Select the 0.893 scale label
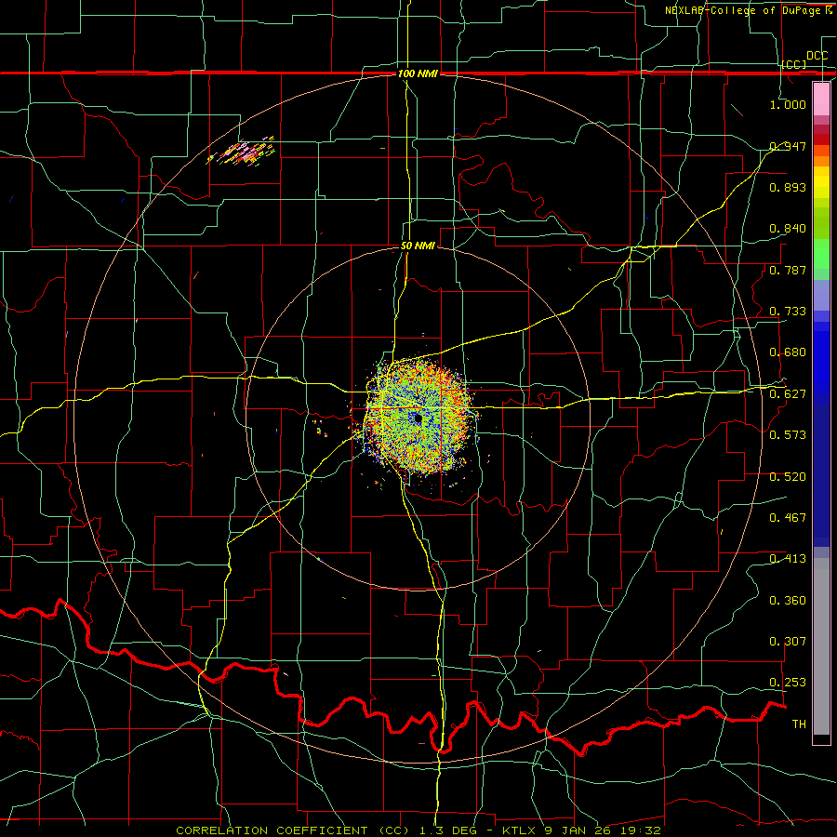Image resolution: width=837 pixels, height=837 pixels. 788,187
